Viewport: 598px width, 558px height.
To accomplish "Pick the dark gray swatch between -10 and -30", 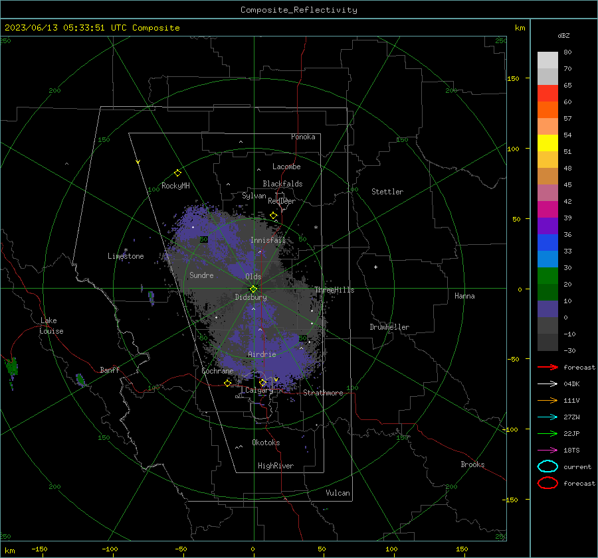I will (x=548, y=342).
